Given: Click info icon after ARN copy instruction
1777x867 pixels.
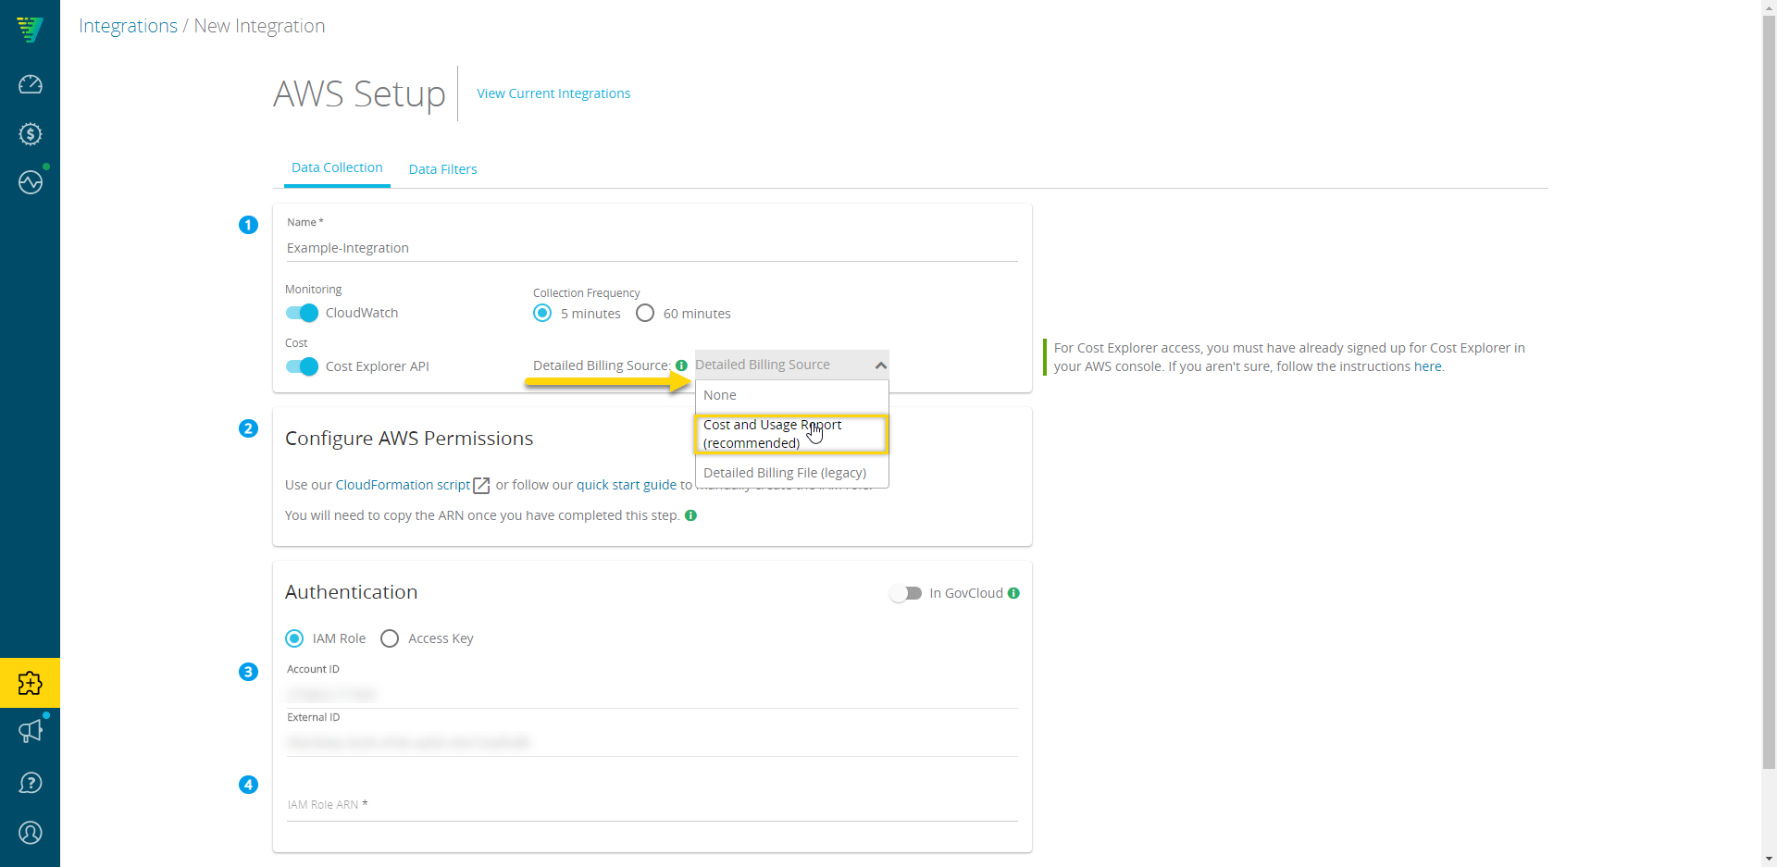Looking at the screenshot, I should pyautogui.click(x=690, y=515).
